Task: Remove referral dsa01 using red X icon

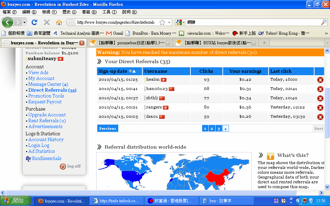Action: coord(320,117)
